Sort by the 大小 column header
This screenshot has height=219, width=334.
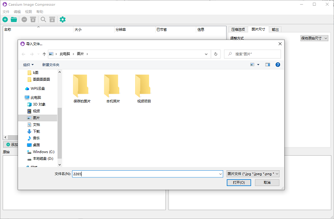94,30
